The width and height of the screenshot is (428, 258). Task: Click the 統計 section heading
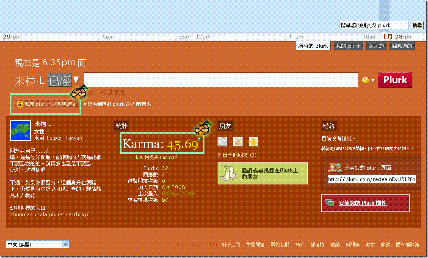(121, 126)
